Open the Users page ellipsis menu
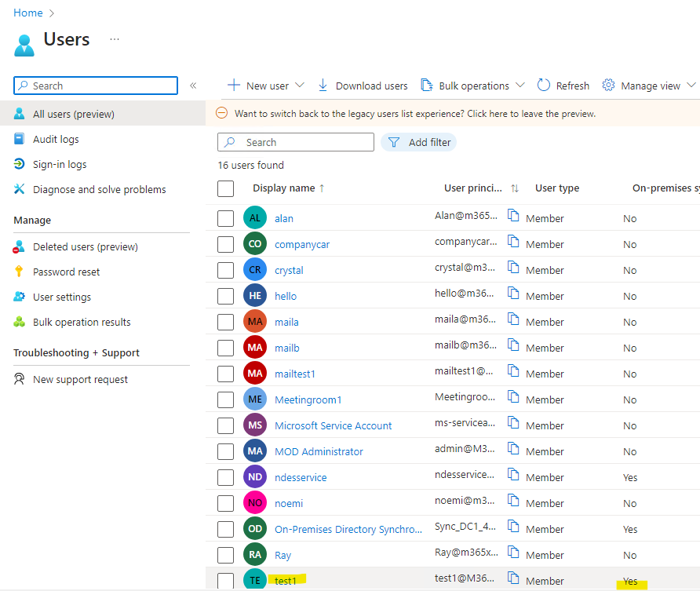Viewport: 700px width, 591px height. [115, 39]
